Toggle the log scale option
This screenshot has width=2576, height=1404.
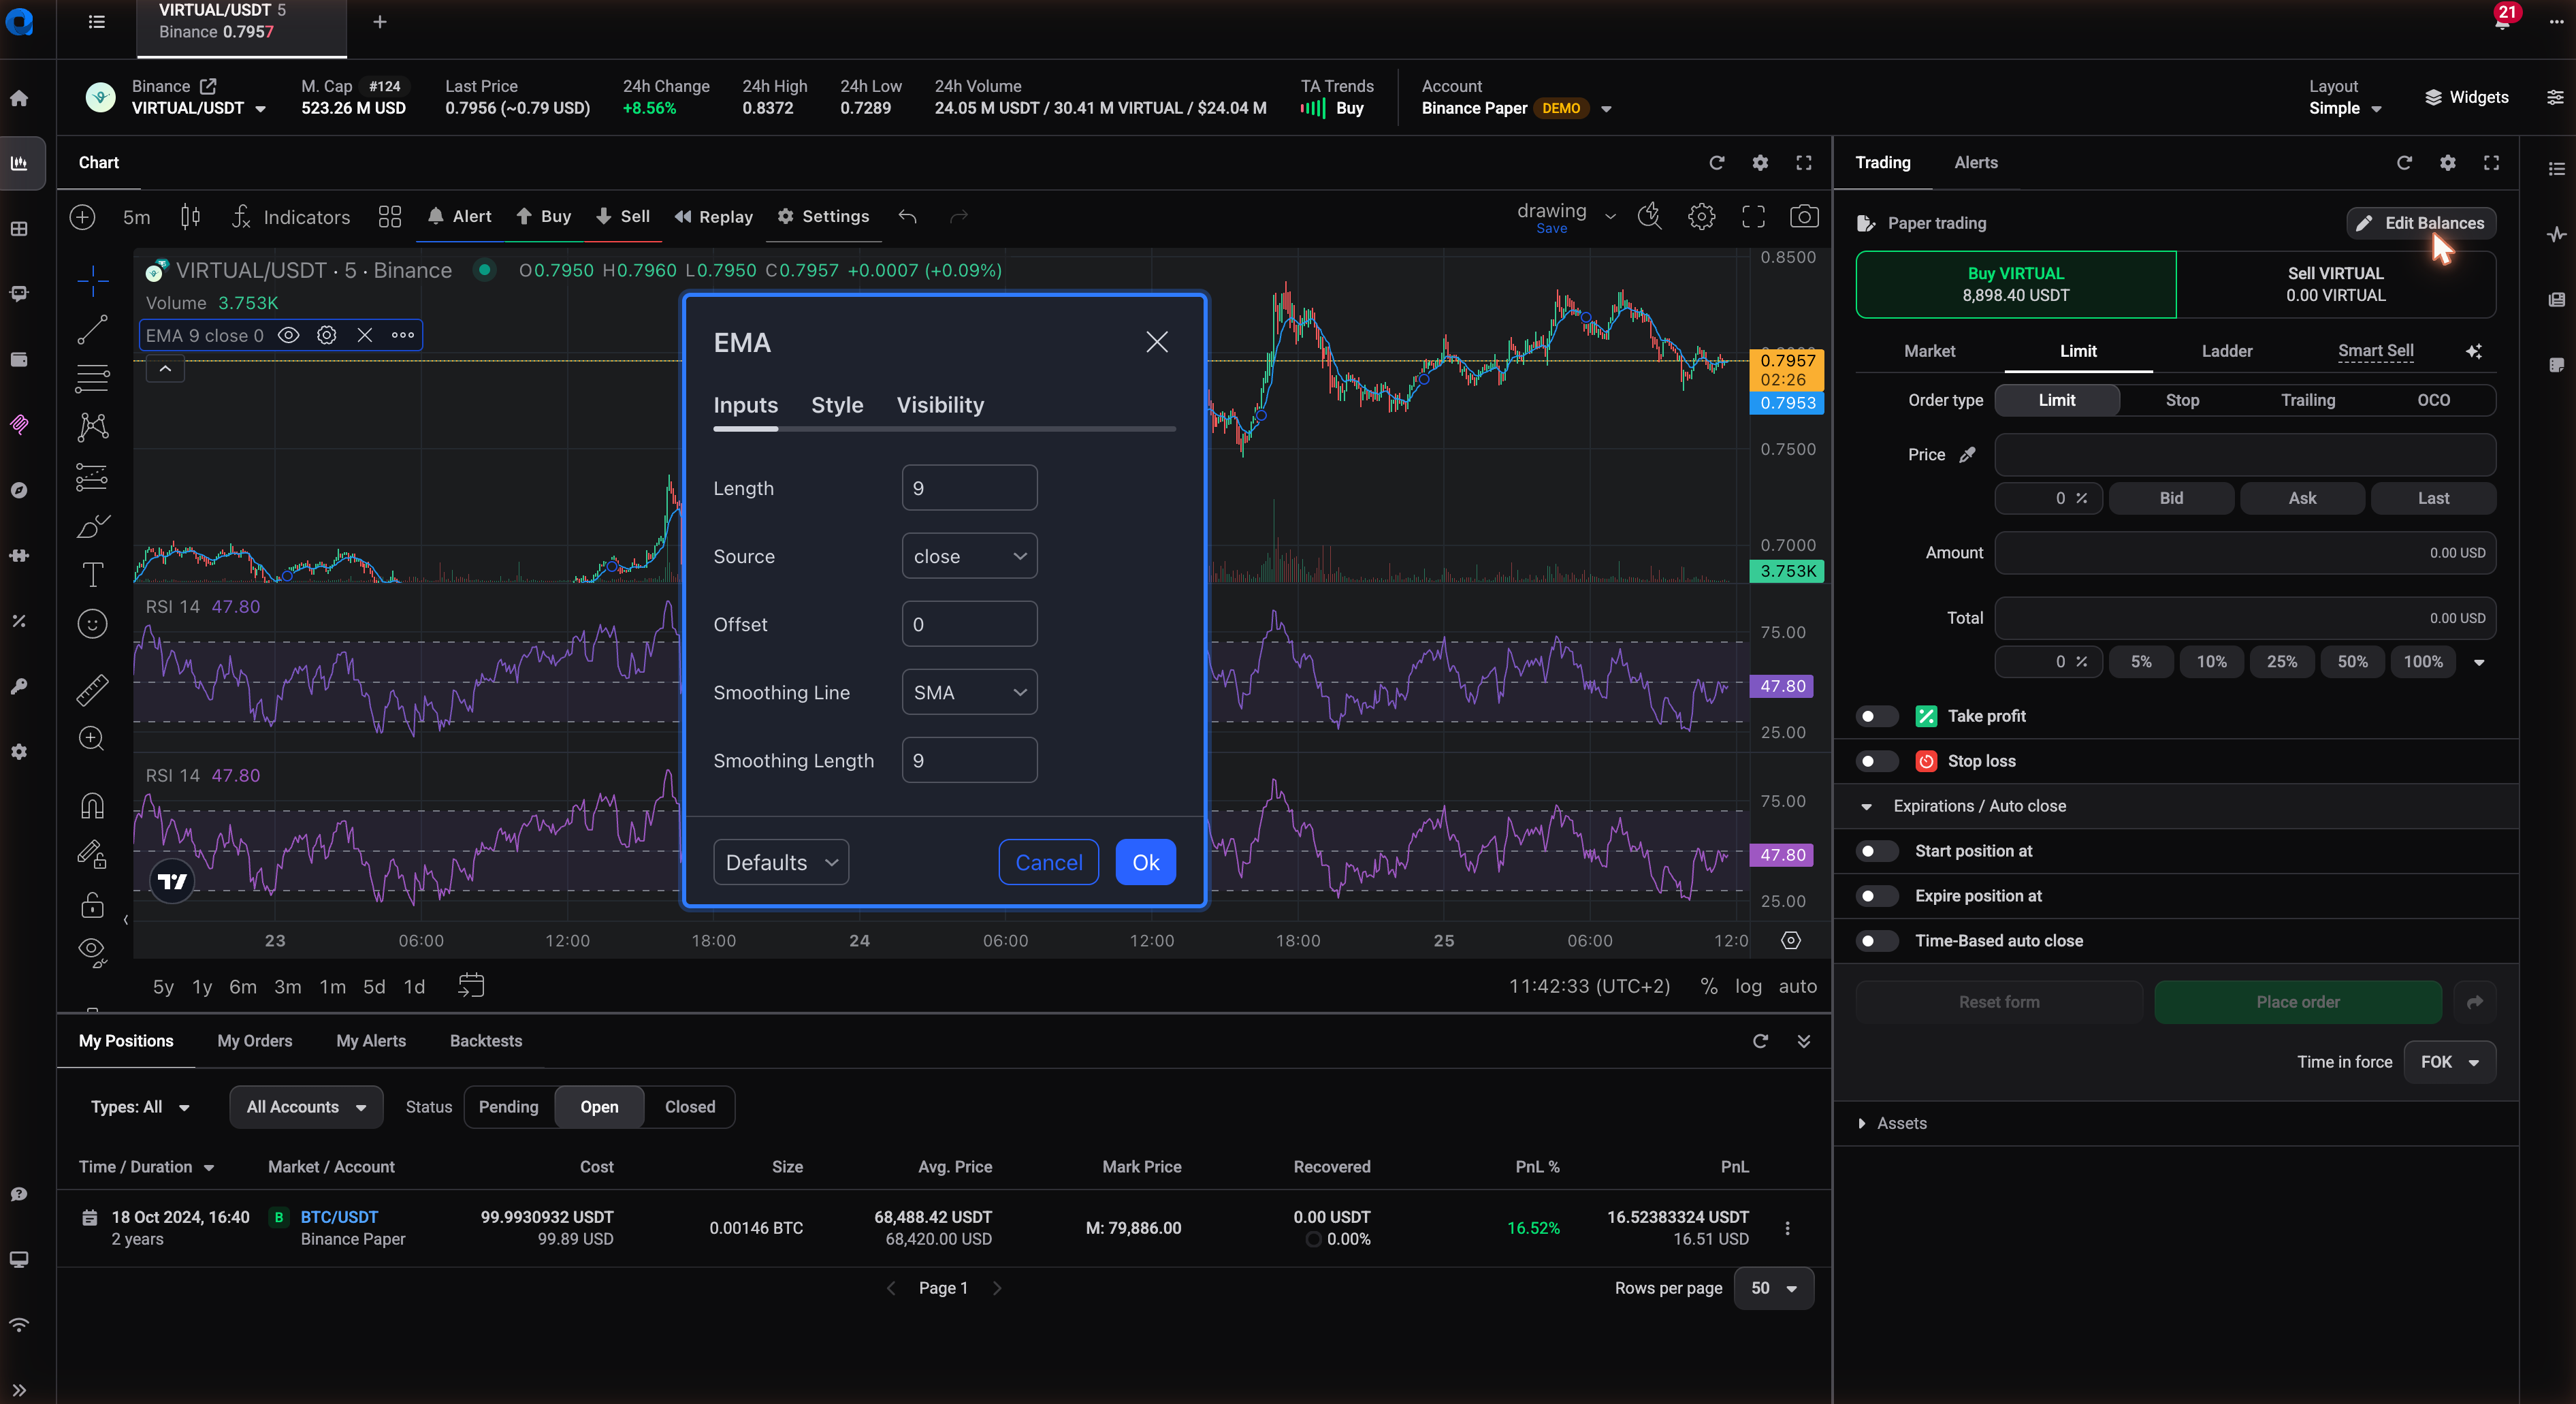point(1748,986)
